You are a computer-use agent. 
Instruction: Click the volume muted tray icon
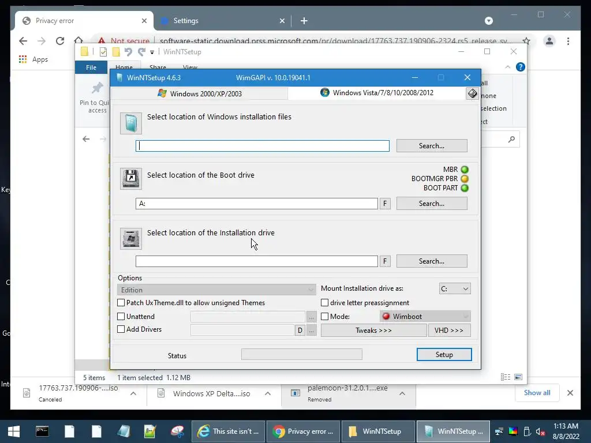tap(540, 431)
